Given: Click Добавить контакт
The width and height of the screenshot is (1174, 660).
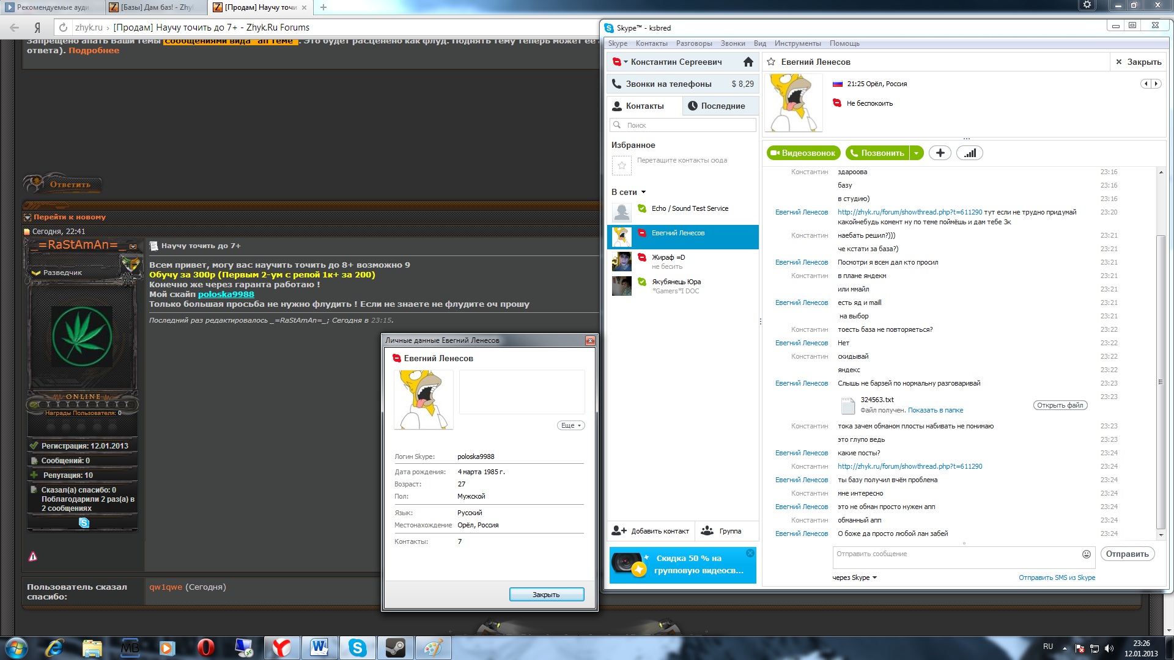Looking at the screenshot, I should click(651, 530).
